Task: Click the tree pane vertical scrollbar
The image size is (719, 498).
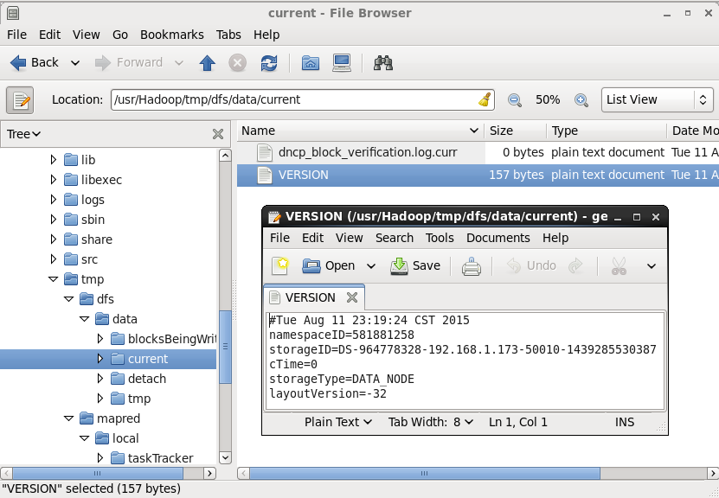Action: click(x=225, y=347)
